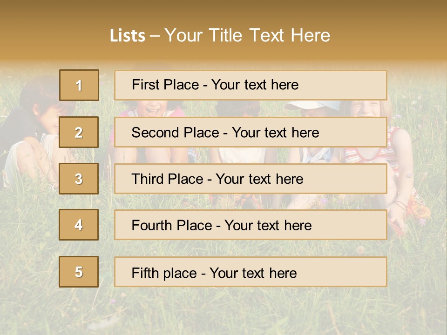447x335 pixels.
Task: Click the number 1 box
Action: pos(79,85)
